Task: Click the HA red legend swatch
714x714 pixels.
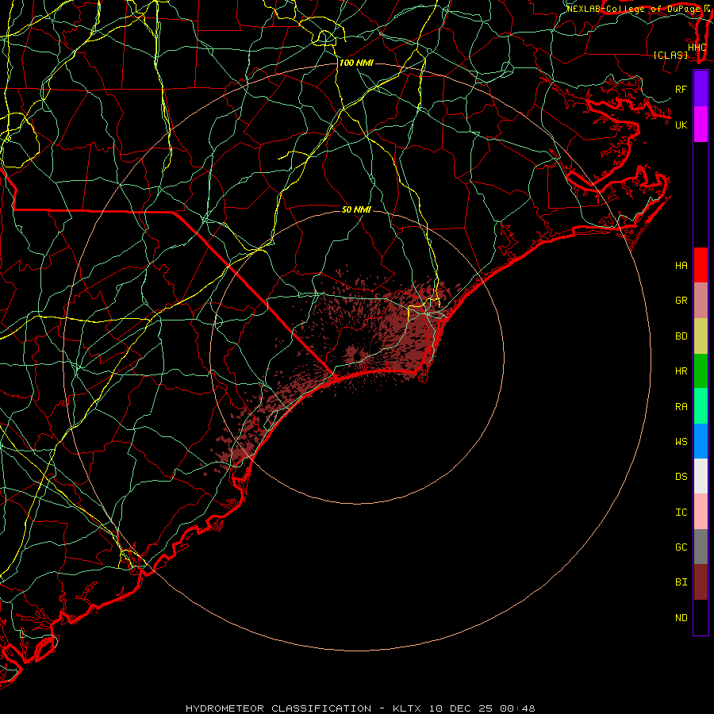Action: [701, 265]
